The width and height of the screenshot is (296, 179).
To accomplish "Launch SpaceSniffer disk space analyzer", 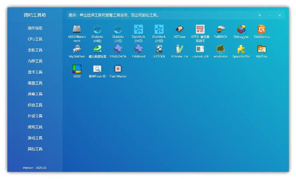I will coord(241,50).
